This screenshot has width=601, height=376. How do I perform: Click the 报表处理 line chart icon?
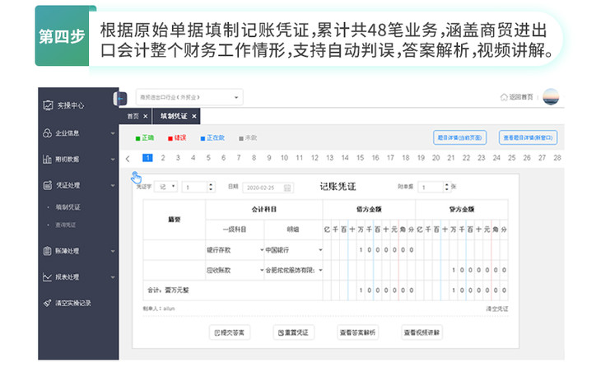(x=49, y=277)
